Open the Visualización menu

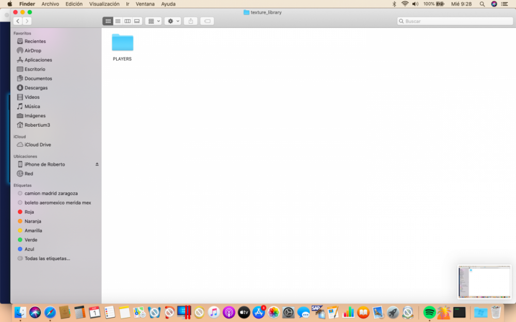[x=104, y=4]
